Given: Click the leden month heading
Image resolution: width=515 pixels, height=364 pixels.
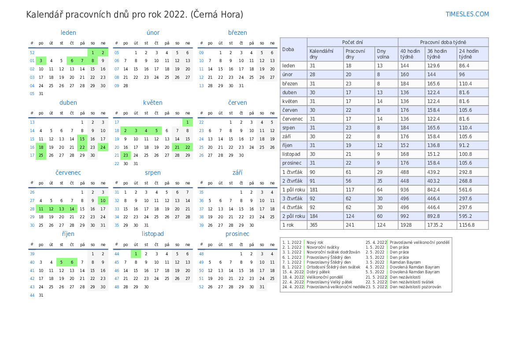Looking at the screenshot, I should pos(68,33).
